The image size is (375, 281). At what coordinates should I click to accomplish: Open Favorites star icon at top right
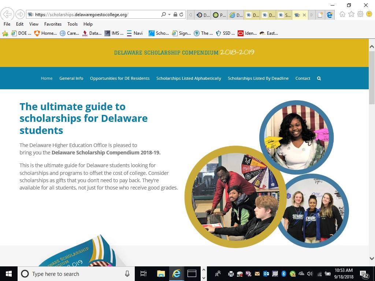pyautogui.click(x=351, y=14)
